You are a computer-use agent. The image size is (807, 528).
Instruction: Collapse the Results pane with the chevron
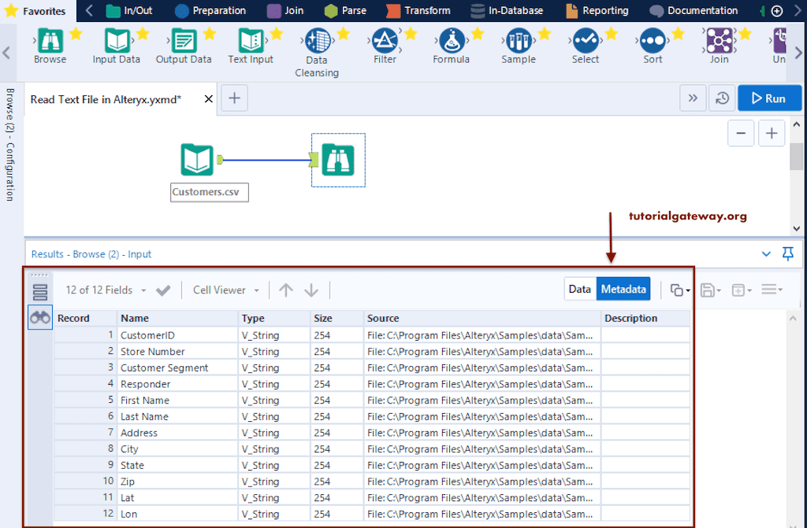(x=766, y=253)
